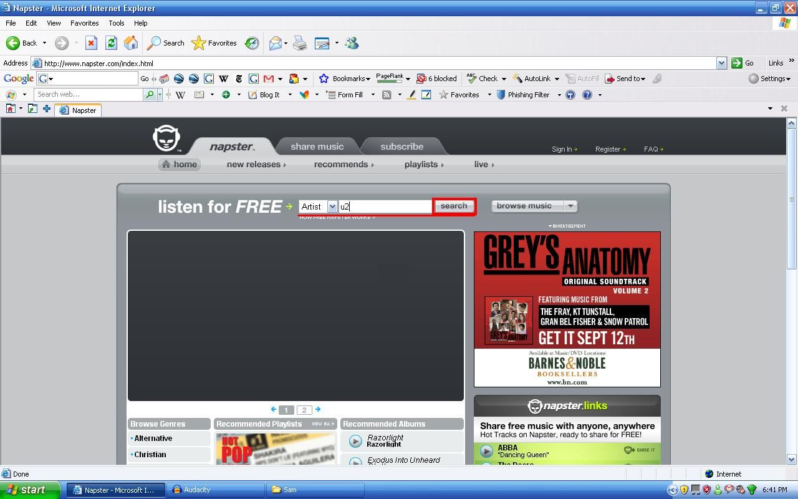798x499 pixels.
Task: Open the Edit menu
Action: click(31, 23)
